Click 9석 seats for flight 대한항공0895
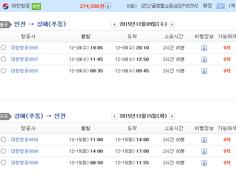The height and width of the screenshot is (173, 236). tap(227, 48)
